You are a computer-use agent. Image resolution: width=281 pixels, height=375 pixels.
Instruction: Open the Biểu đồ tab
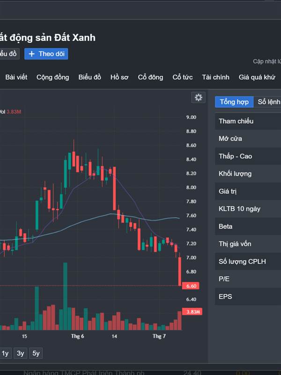(x=90, y=77)
